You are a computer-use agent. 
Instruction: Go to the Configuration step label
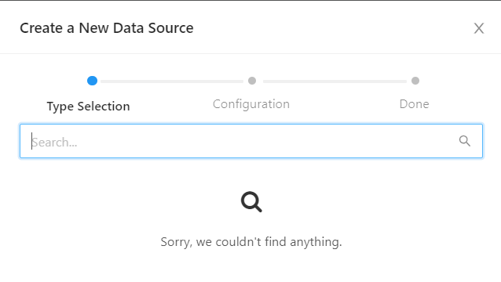(x=251, y=104)
